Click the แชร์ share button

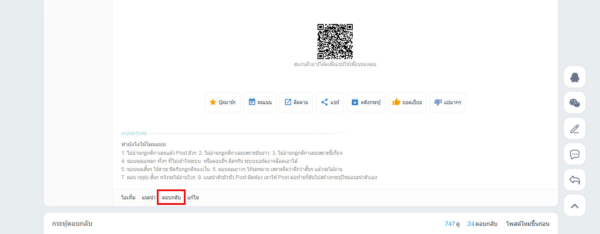pyautogui.click(x=330, y=102)
